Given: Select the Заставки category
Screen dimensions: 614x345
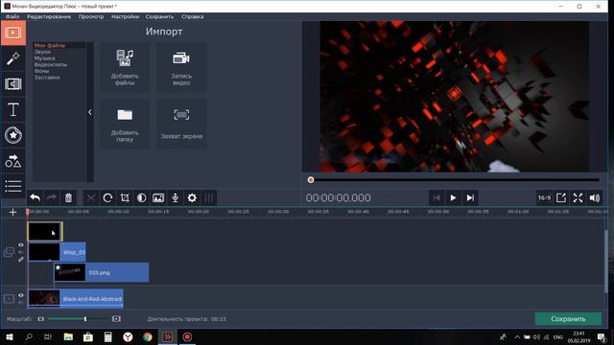Looking at the screenshot, I should click(x=47, y=78).
